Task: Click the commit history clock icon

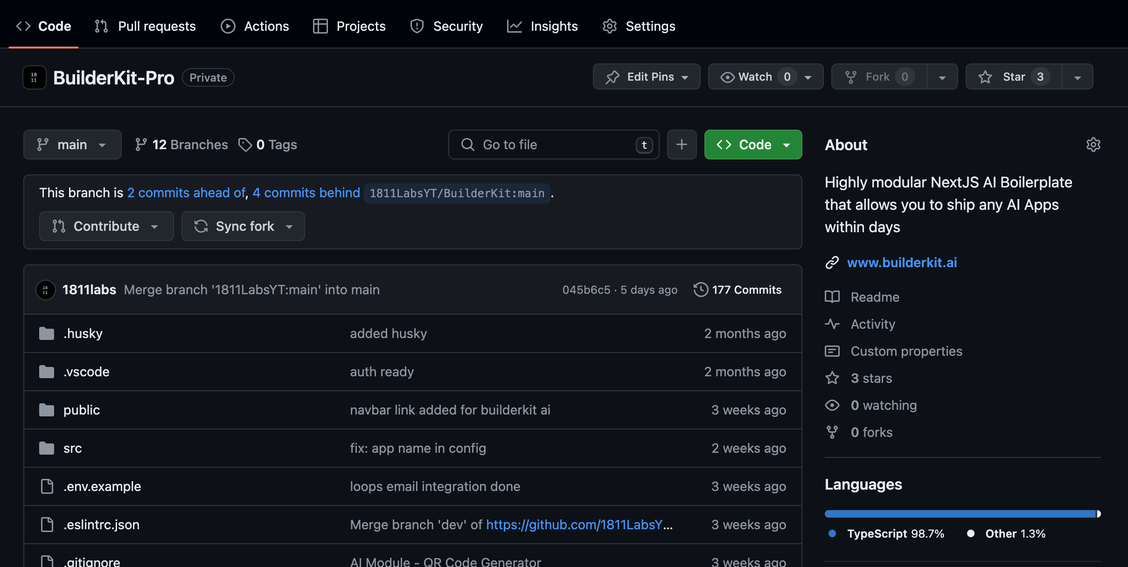Action: coord(700,290)
